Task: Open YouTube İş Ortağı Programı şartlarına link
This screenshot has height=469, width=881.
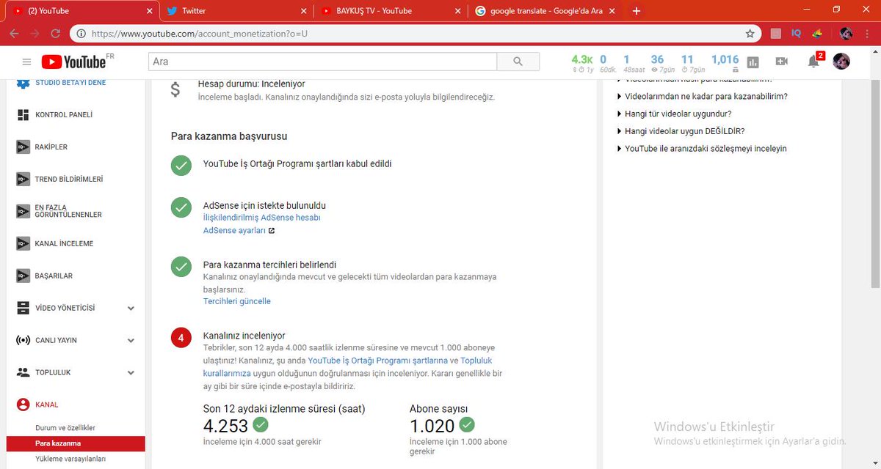Action: [378, 361]
